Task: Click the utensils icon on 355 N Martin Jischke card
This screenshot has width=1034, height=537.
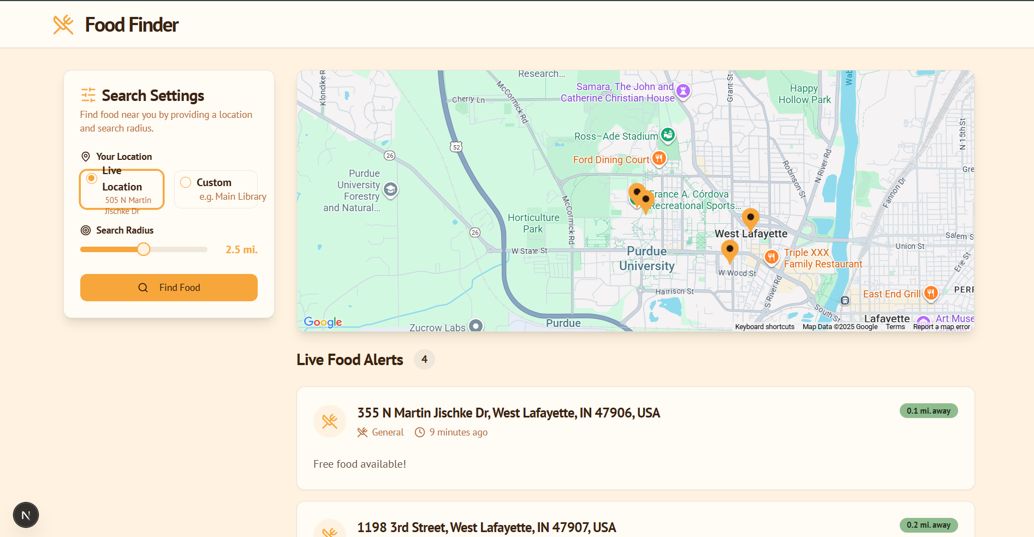Action: click(x=330, y=421)
